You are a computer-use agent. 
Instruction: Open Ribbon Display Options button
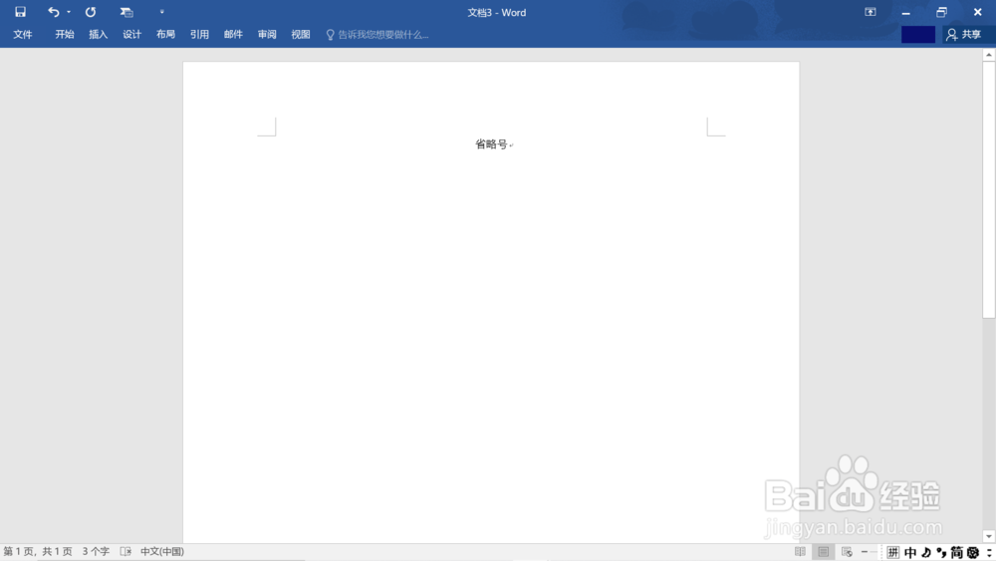point(871,12)
